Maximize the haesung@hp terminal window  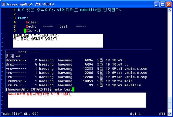pyautogui.click(x=163, y=4)
